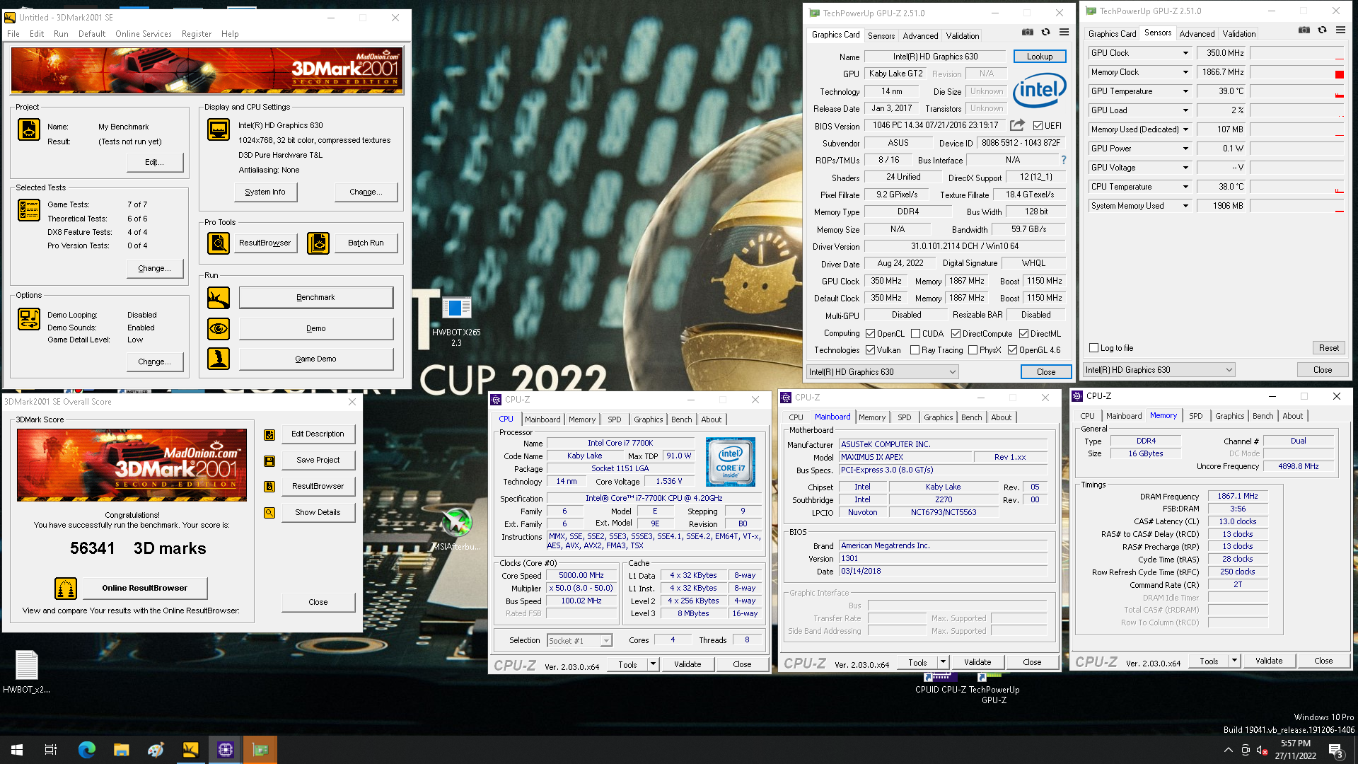Click Validate in CPU-Z Mainboard window
Screen dimensions: 1358x764
click(977, 662)
